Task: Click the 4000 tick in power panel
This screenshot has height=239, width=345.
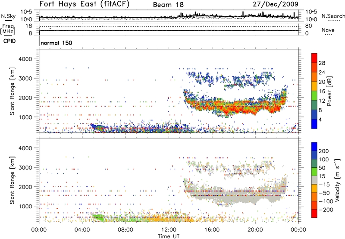Action: pos(25,59)
